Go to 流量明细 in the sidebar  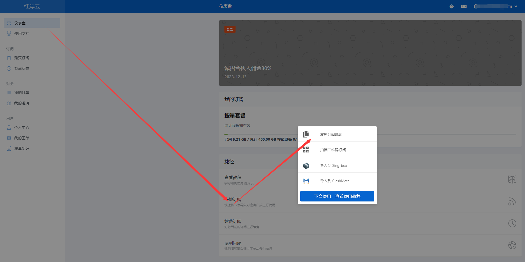(x=22, y=149)
